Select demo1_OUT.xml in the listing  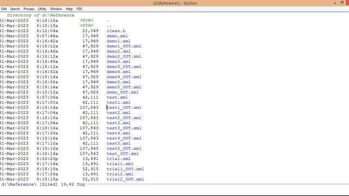click(124, 46)
